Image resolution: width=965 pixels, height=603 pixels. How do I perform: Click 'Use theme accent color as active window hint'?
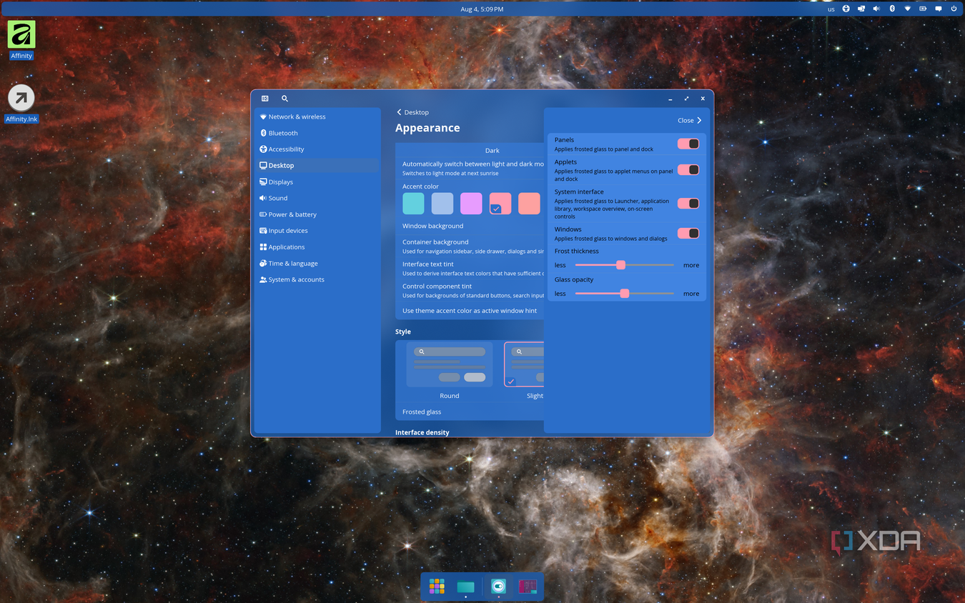click(x=470, y=311)
